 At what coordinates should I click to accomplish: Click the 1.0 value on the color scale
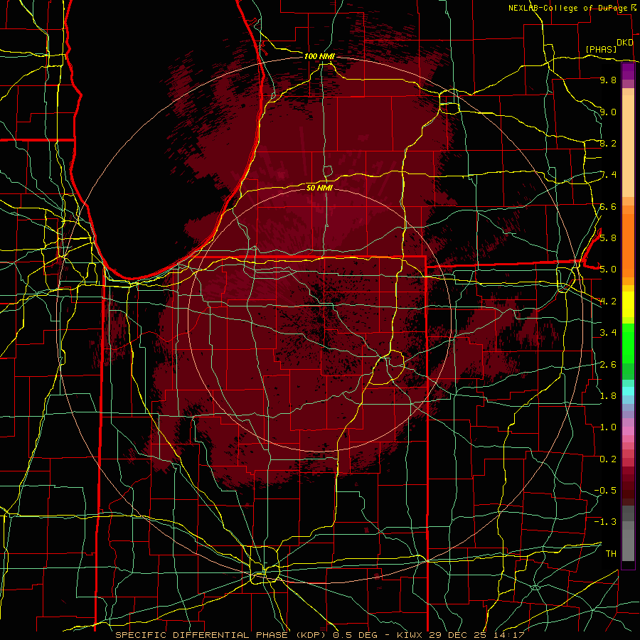click(x=608, y=427)
